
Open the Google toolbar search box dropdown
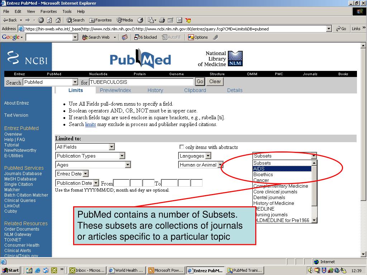point(75,37)
